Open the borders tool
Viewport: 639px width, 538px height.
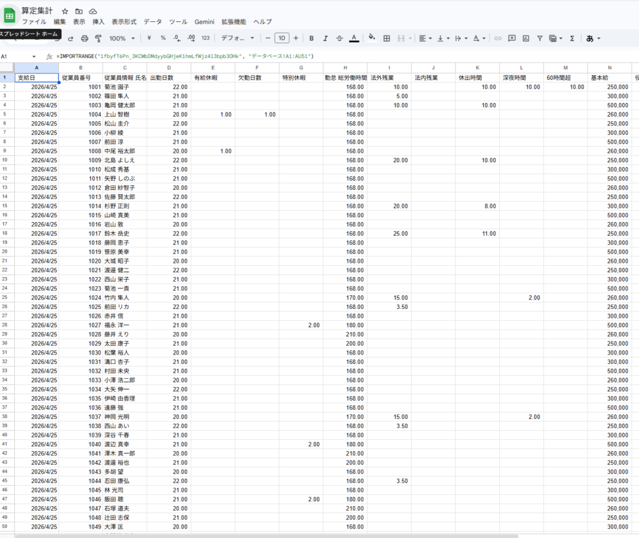click(386, 38)
